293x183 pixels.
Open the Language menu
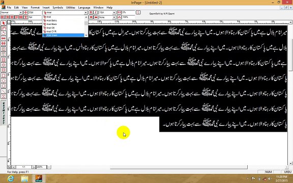coord(84,8)
